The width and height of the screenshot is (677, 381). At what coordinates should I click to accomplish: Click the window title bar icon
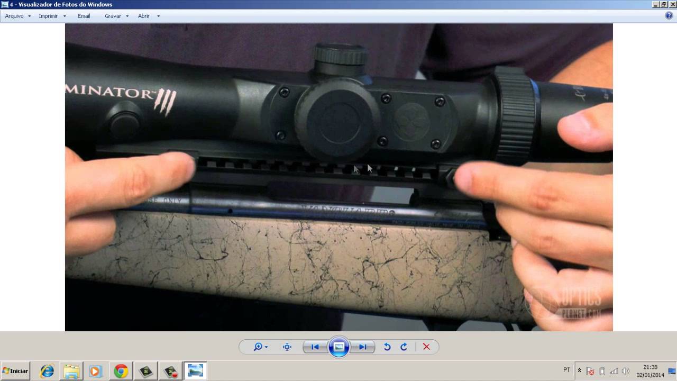[5, 4]
